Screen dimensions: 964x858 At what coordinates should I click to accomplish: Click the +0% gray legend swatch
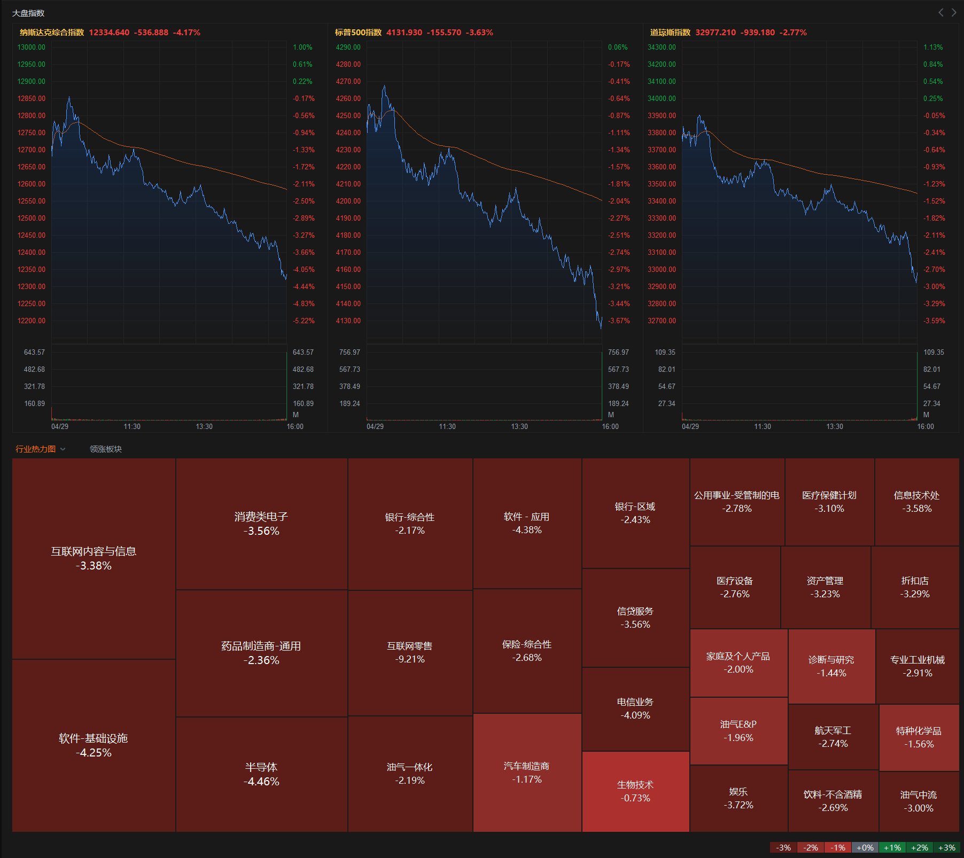pyautogui.click(x=865, y=848)
